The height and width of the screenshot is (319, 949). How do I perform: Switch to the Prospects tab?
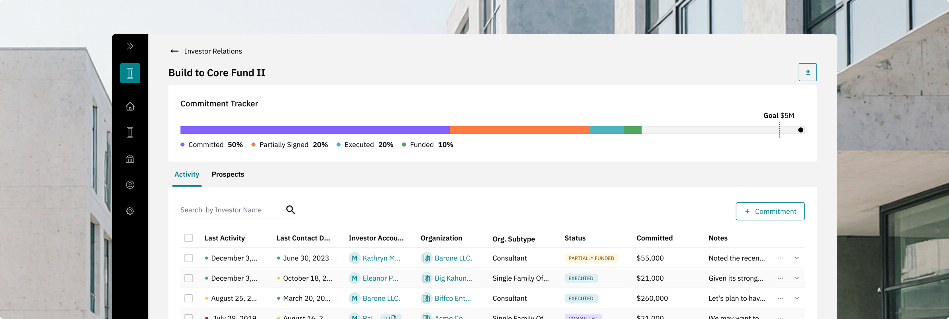click(x=228, y=175)
